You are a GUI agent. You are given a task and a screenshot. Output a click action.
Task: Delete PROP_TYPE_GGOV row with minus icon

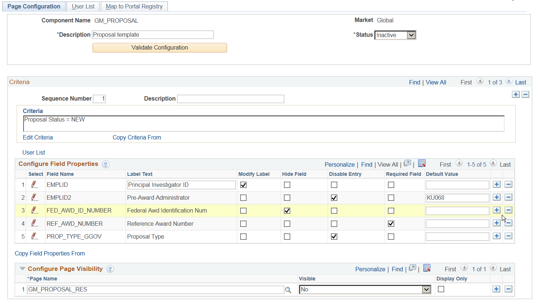pos(508,236)
